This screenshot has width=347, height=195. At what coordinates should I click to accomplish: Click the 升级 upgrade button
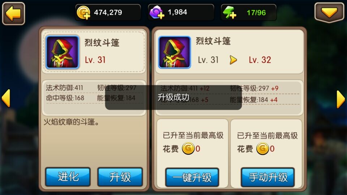[120, 177]
